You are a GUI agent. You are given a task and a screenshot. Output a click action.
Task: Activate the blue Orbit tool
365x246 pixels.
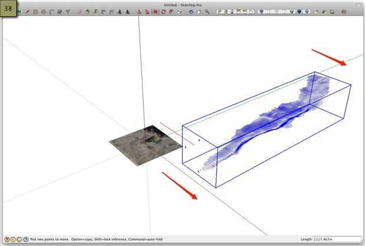(x=191, y=12)
